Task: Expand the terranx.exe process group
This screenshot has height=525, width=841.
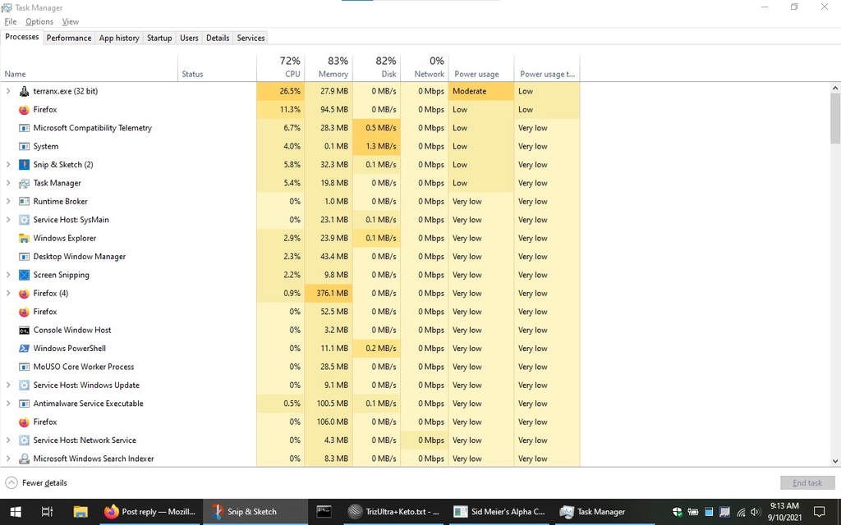Action: tap(8, 91)
